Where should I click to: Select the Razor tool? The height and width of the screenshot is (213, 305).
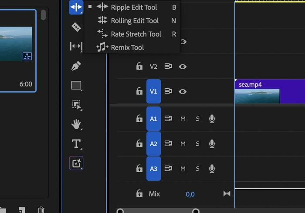pyautogui.click(x=76, y=27)
